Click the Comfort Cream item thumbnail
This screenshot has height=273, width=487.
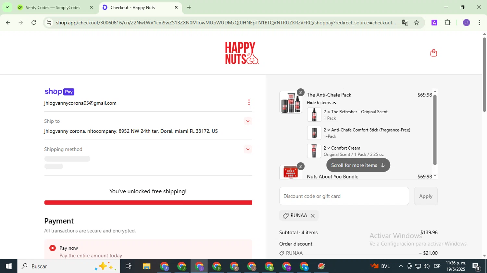pyautogui.click(x=314, y=151)
